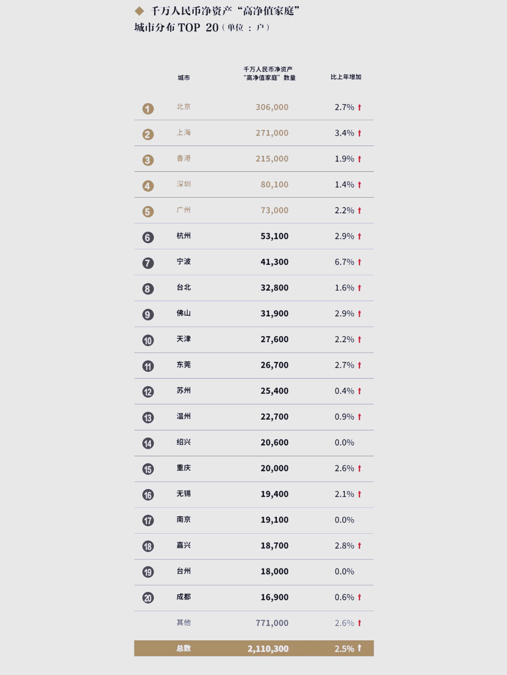Click the rank 3 badge beside 香港

148,161
